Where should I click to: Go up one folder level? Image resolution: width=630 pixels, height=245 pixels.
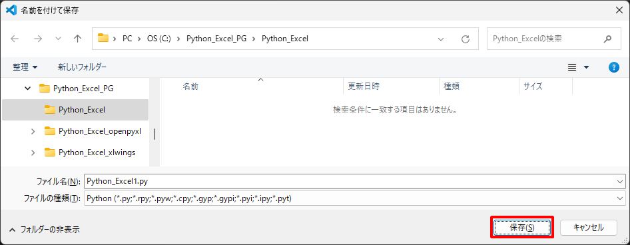coord(77,39)
